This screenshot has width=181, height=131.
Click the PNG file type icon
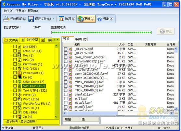(x=19, y=69)
